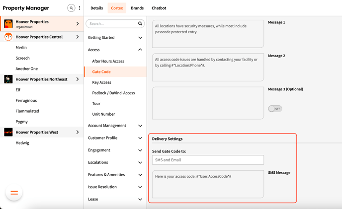Open the three-dot options menu

80,8
